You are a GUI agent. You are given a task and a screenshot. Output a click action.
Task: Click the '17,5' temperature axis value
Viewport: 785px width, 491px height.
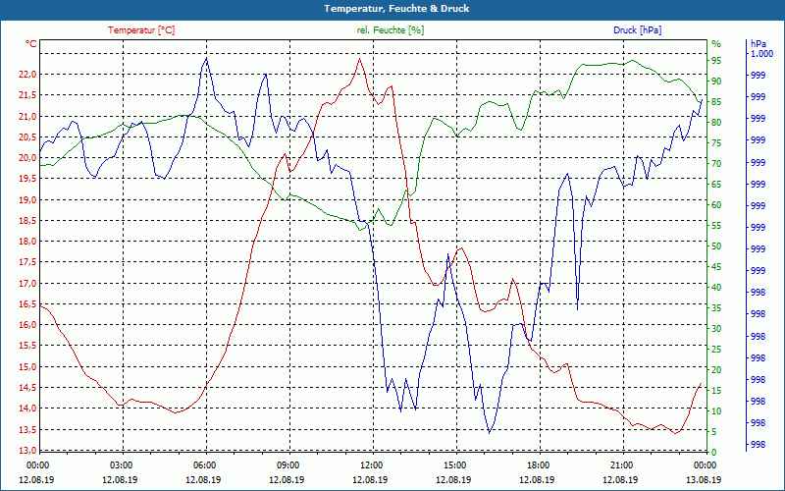pyautogui.click(x=27, y=262)
